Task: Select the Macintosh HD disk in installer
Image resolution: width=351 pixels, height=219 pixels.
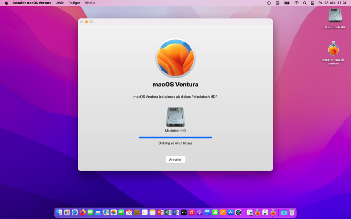Action: coord(175,117)
